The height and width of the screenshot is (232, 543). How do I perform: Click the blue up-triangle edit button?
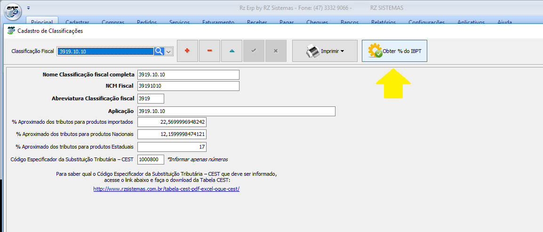pos(232,51)
